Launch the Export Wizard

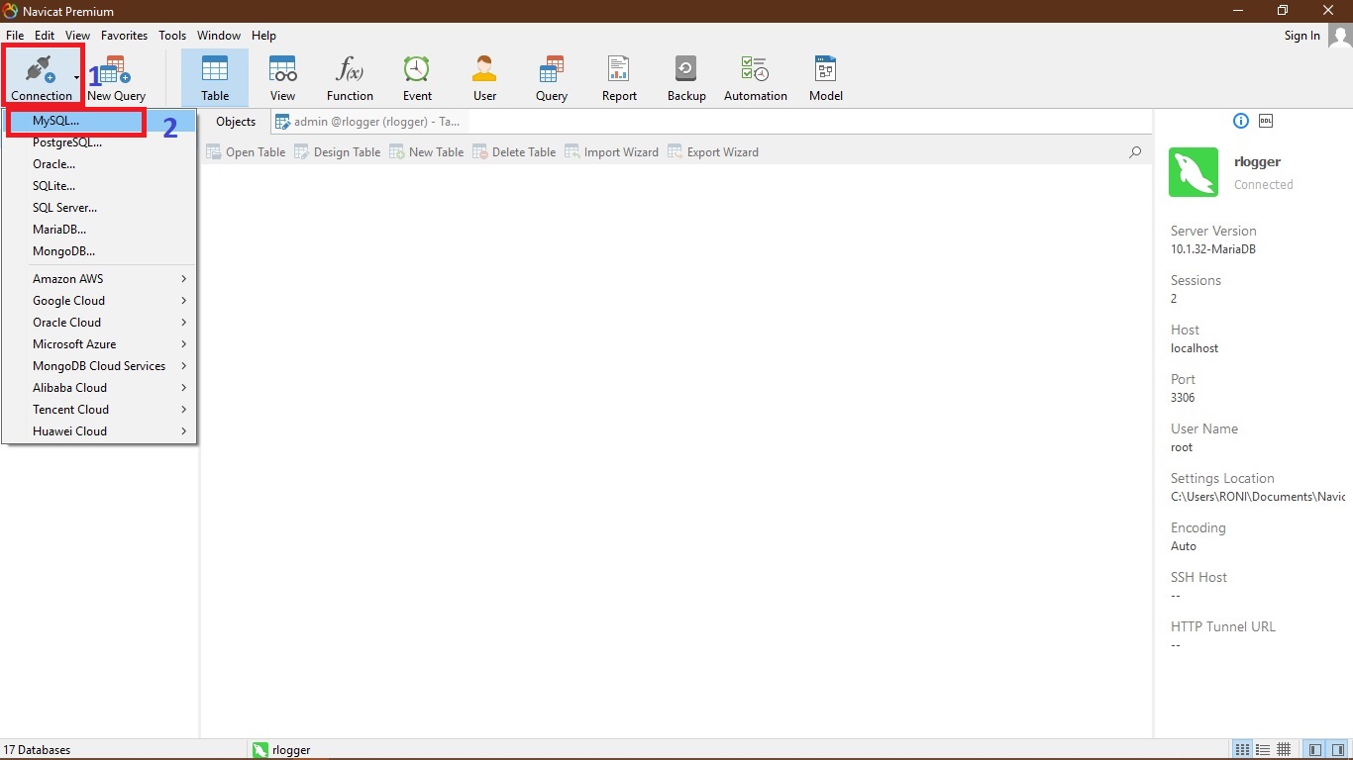point(713,152)
